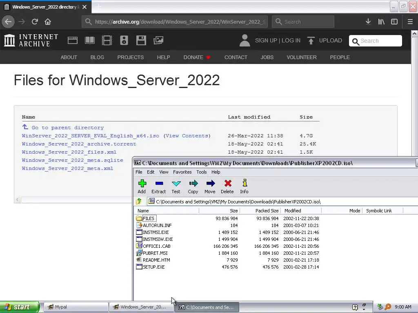
Task: Click the search tray icon in the taskbar
Action: (x=388, y=307)
